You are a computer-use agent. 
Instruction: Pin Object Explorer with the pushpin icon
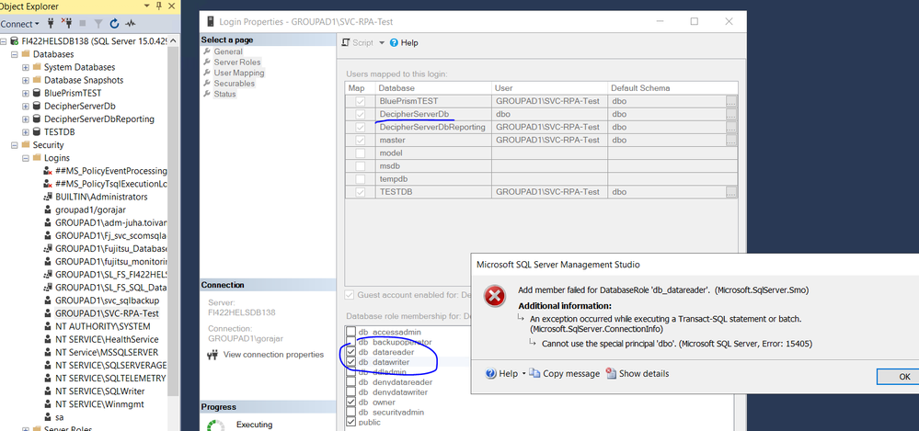point(159,6)
